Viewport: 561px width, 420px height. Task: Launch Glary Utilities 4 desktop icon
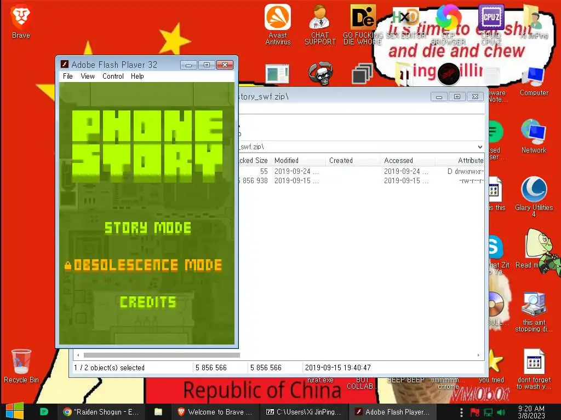tap(534, 196)
